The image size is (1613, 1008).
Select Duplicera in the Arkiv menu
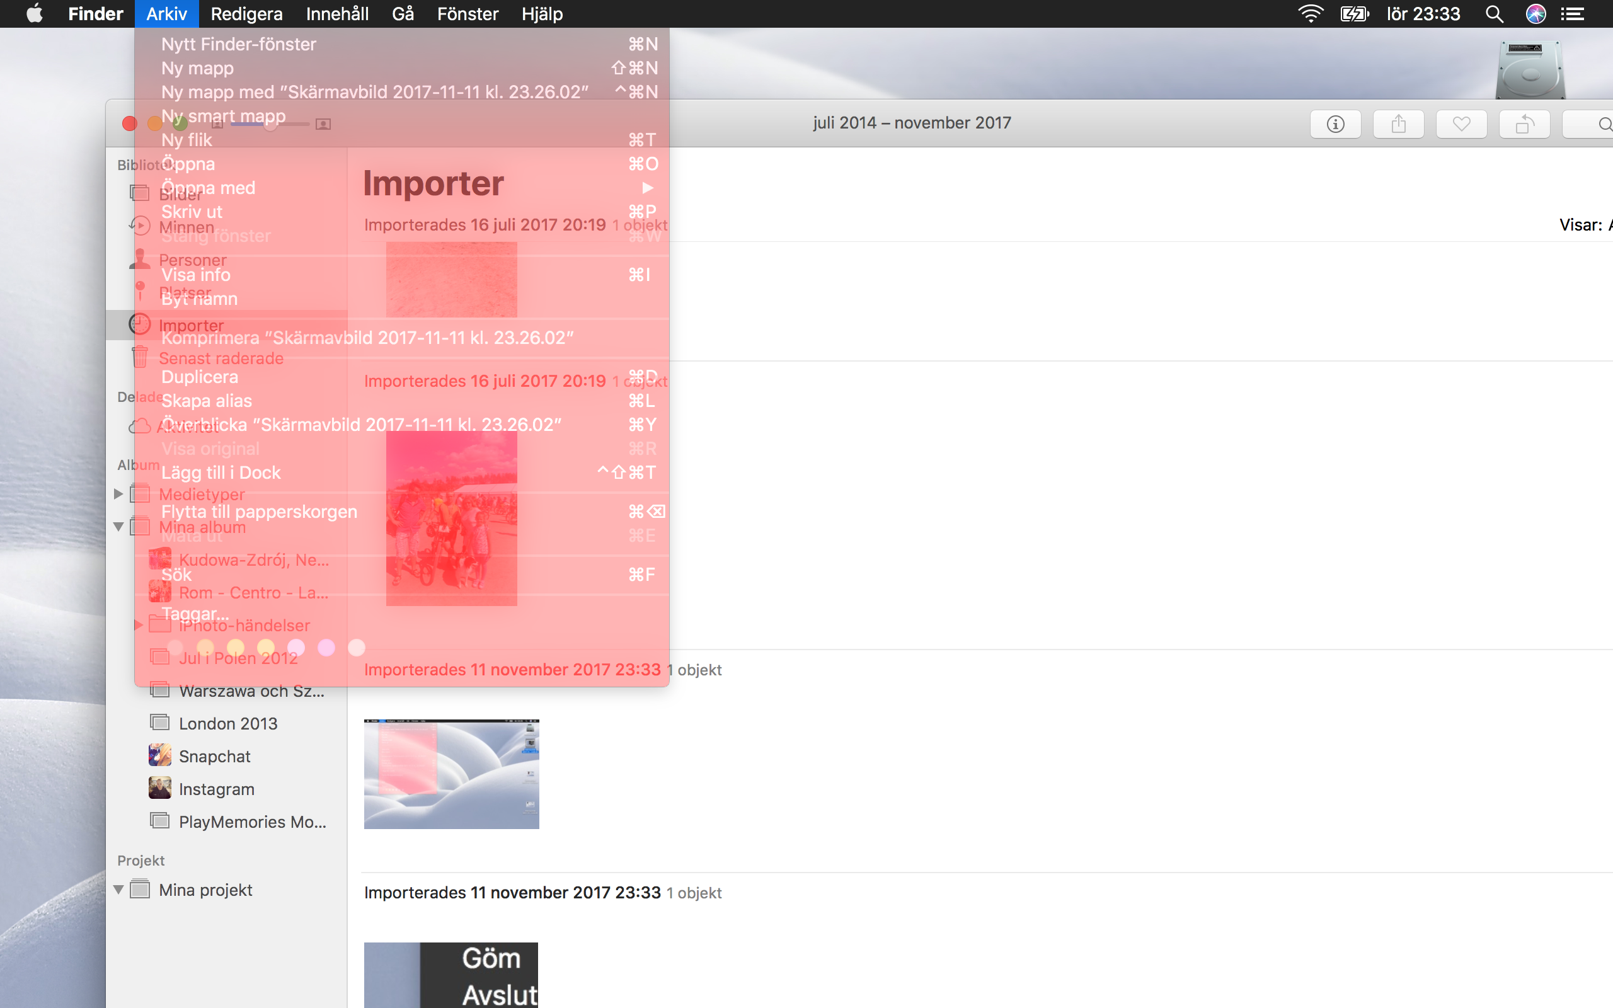tap(199, 377)
